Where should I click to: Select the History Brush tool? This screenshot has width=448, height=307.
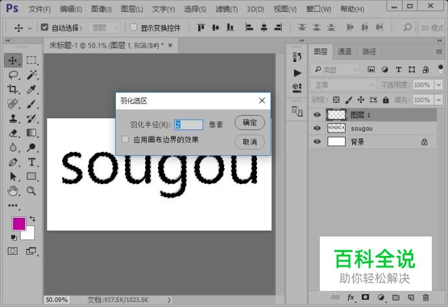(32, 118)
